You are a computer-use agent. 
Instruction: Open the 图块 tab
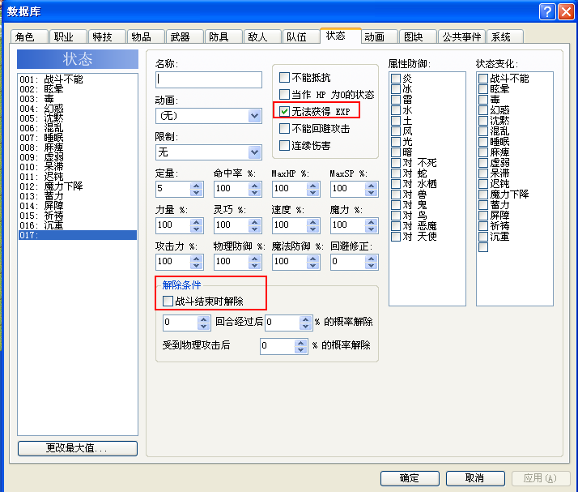tap(418, 37)
